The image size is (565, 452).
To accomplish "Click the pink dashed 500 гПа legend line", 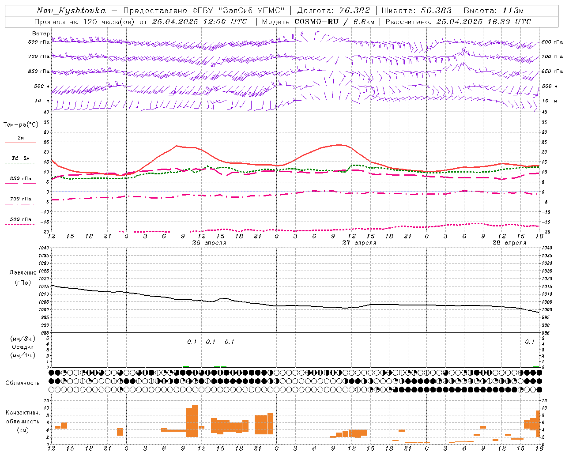I will (19, 224).
